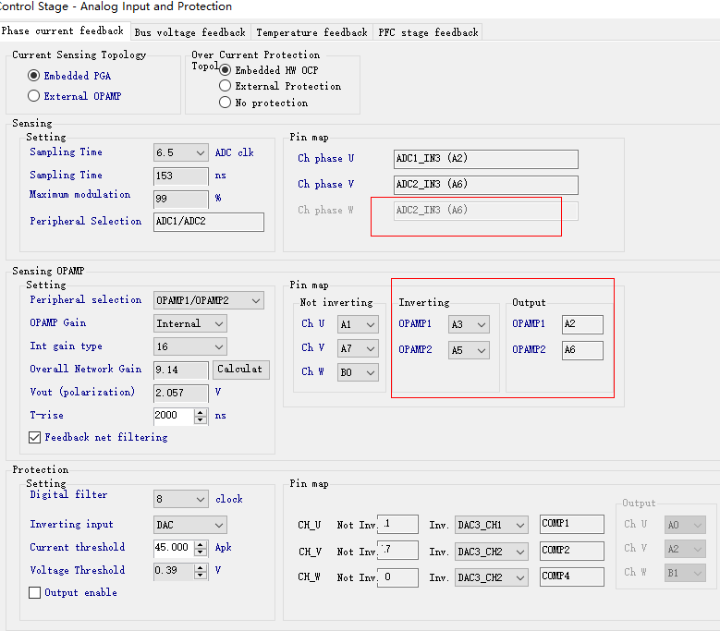720x631 pixels.
Task: Click the 'Overall Network Gain' label
Action: (x=85, y=369)
